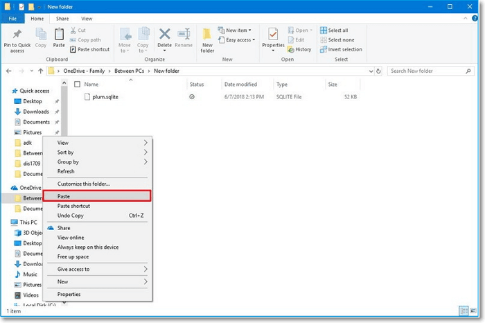Expand the Easy access dropdown
Image resolution: width=485 pixels, height=323 pixels.
point(240,40)
